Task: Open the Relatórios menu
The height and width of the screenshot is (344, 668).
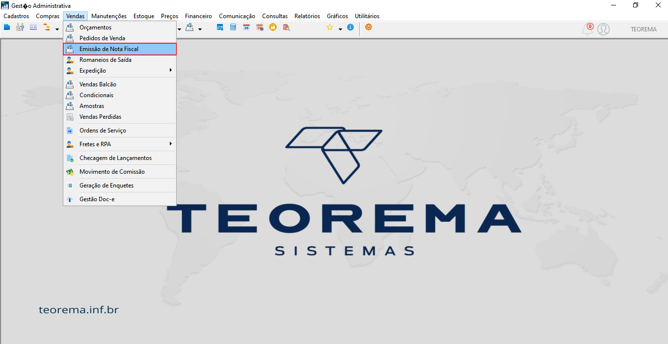Action: 307,16
